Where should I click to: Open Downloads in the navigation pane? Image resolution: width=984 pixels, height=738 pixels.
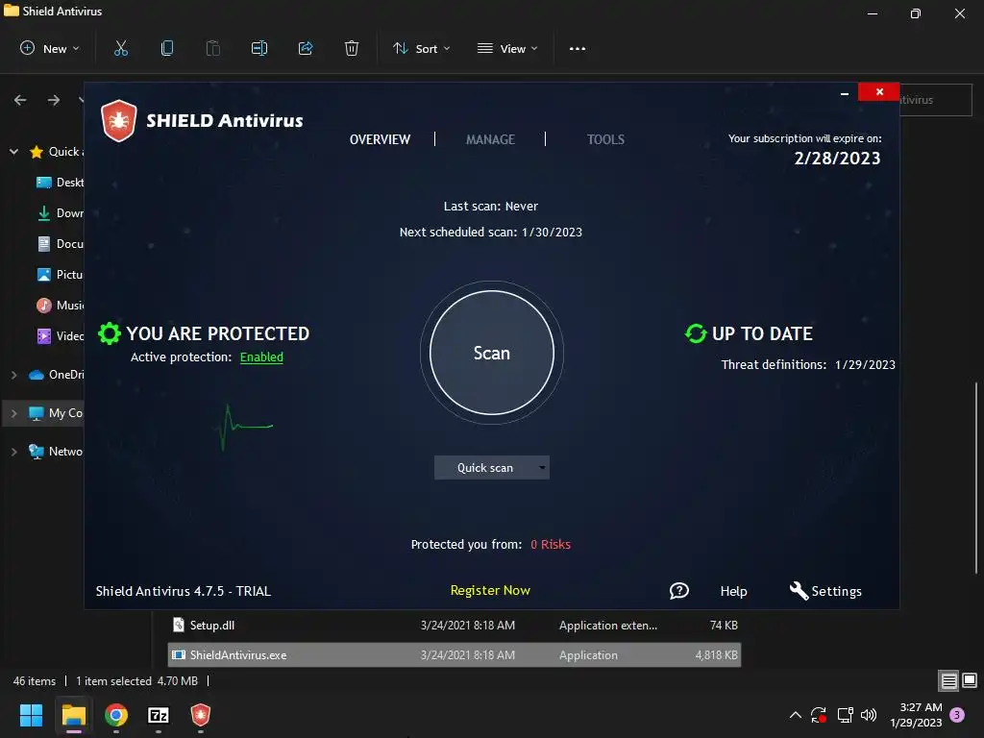point(61,212)
